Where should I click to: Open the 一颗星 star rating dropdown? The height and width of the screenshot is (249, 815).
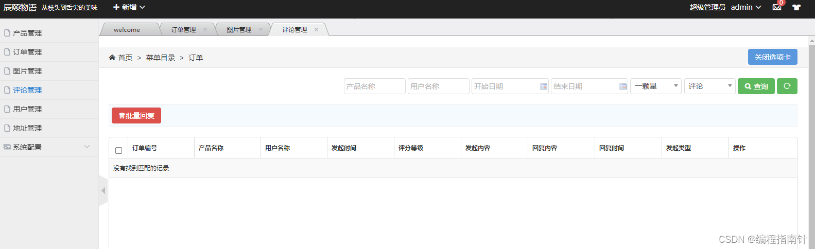coord(656,86)
